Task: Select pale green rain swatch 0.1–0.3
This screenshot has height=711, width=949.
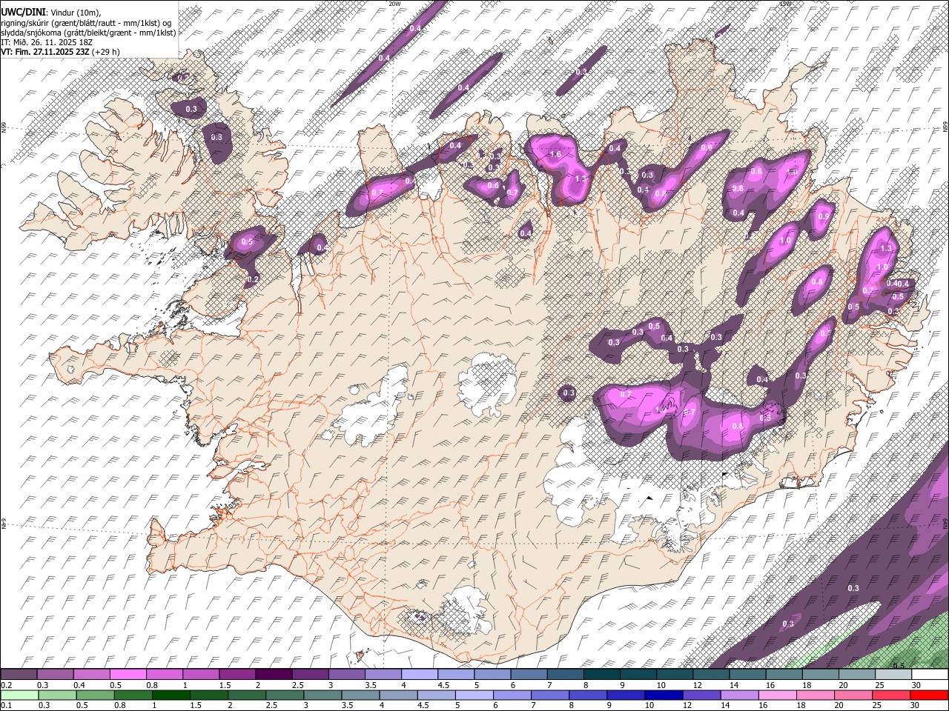Action: pos(19,695)
